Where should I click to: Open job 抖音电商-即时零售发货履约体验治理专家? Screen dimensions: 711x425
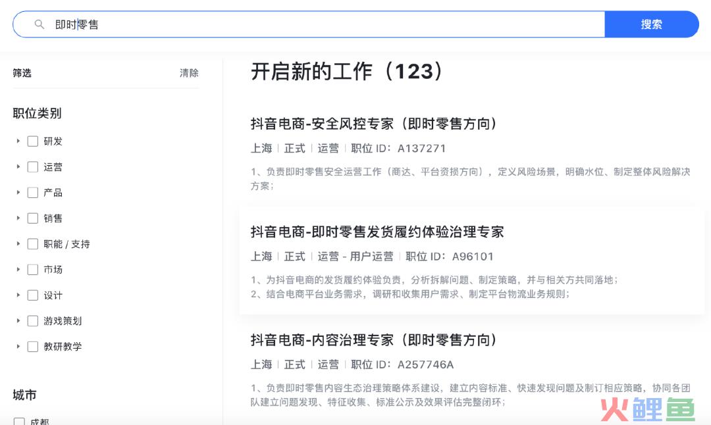tap(377, 232)
